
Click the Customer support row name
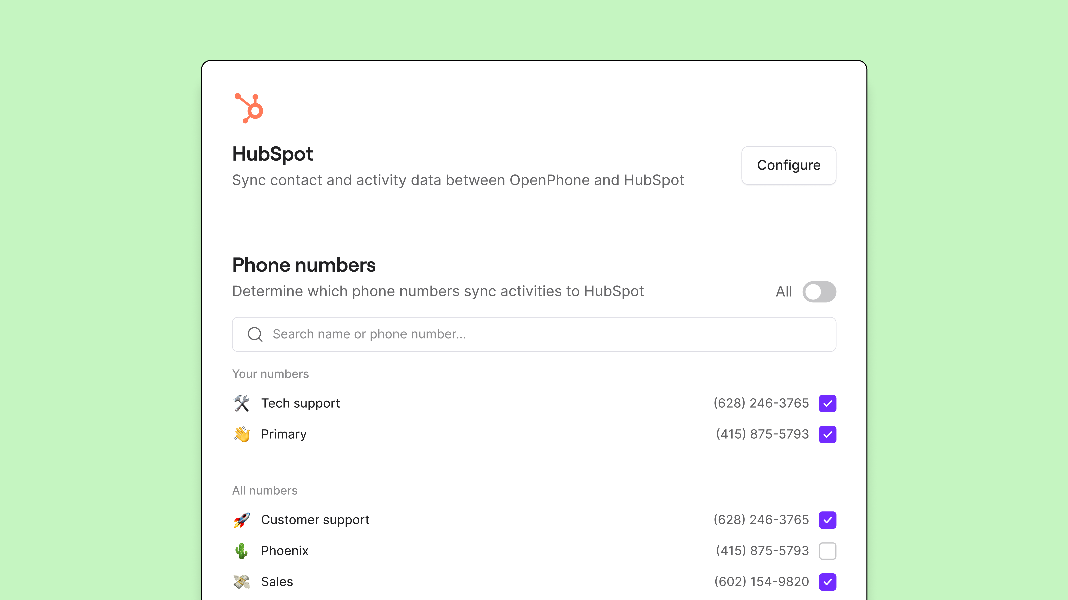click(315, 520)
